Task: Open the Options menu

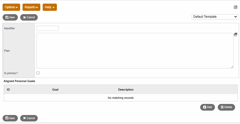Action: point(11,7)
